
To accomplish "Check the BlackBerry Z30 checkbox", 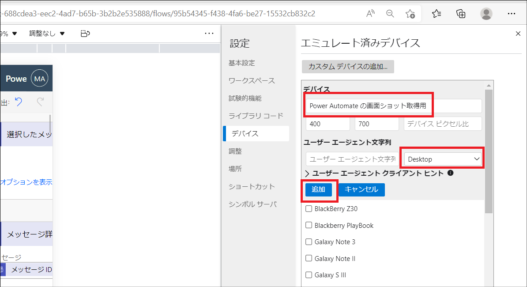I will pyautogui.click(x=309, y=209).
